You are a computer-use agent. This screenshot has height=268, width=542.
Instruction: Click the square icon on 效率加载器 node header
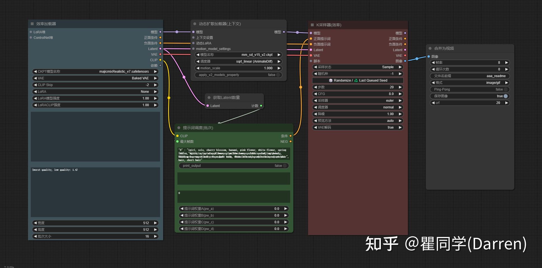click(x=32, y=23)
